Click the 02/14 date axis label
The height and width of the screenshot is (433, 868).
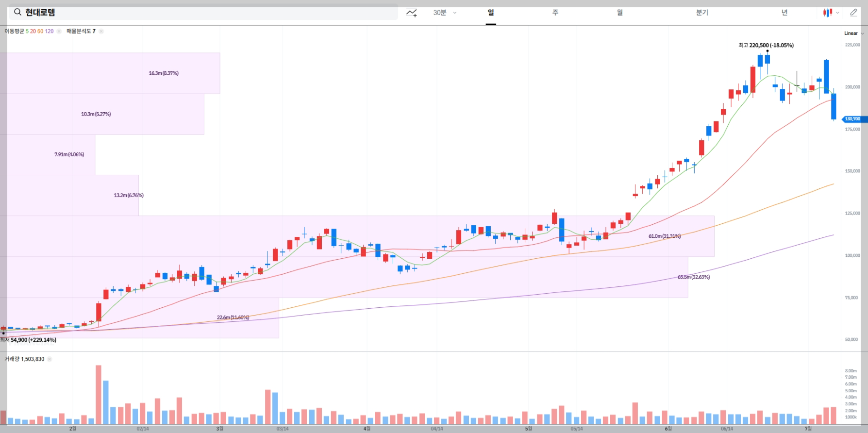coord(143,429)
